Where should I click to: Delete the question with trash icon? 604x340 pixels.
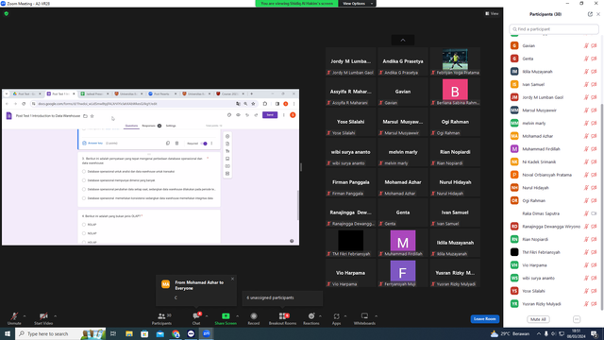[x=176, y=143]
